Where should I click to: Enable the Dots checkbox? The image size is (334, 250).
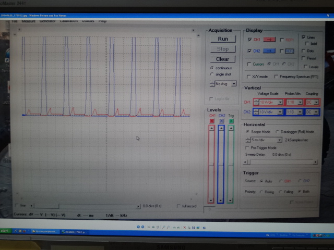point(303,51)
